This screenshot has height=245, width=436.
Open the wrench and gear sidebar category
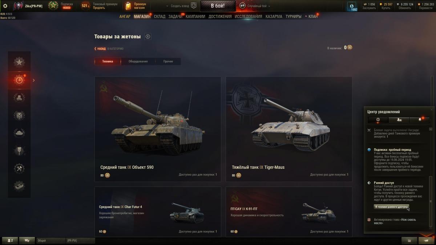(x=19, y=168)
